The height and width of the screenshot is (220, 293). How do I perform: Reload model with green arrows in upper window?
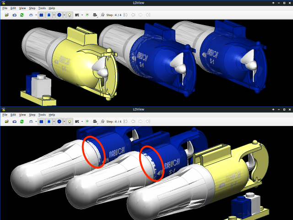pos(22,15)
